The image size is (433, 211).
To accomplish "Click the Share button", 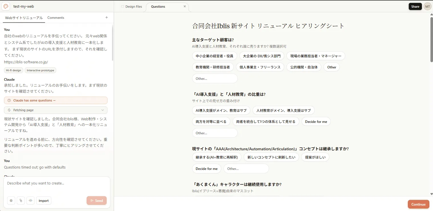I will point(415,7).
